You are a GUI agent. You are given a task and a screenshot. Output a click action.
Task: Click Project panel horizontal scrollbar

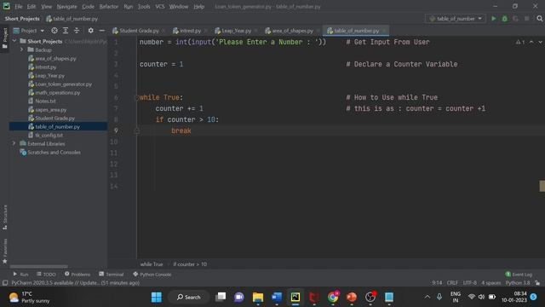pyautogui.click(x=38, y=267)
